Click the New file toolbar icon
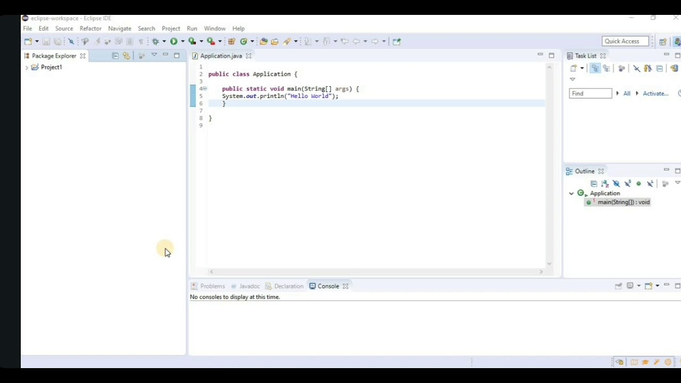 tap(28, 41)
